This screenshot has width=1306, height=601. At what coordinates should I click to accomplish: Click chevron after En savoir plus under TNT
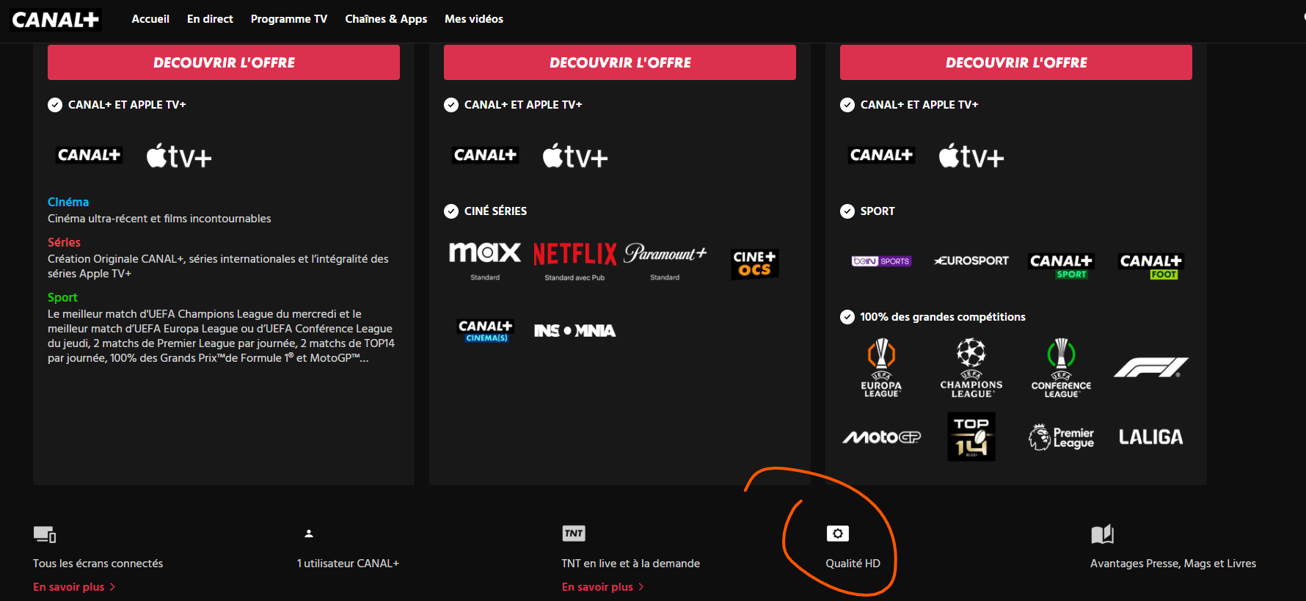[641, 587]
